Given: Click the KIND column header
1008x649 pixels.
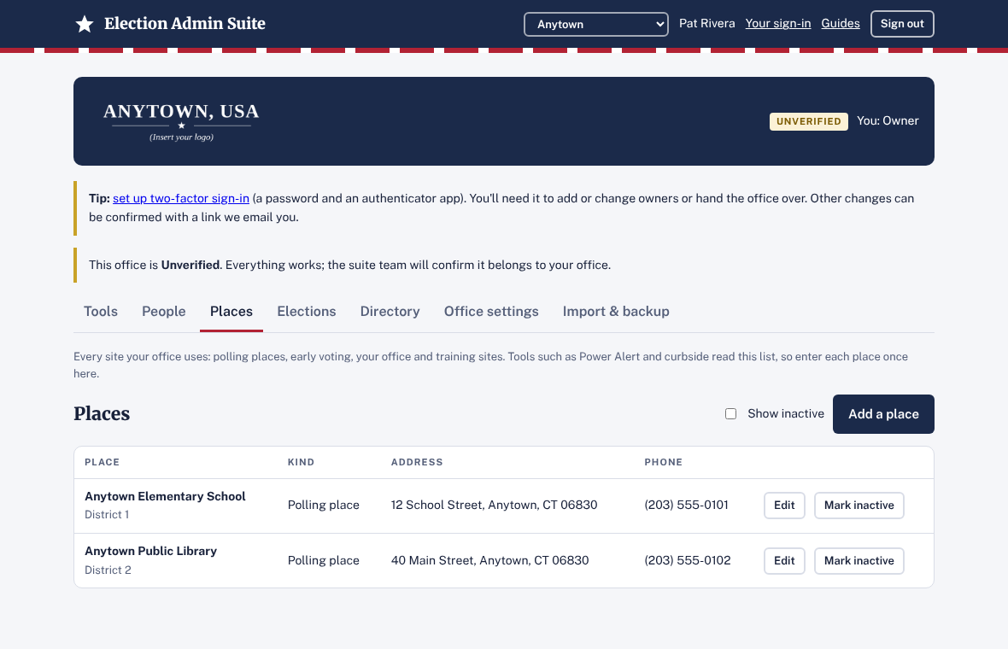Looking at the screenshot, I should coord(301,462).
